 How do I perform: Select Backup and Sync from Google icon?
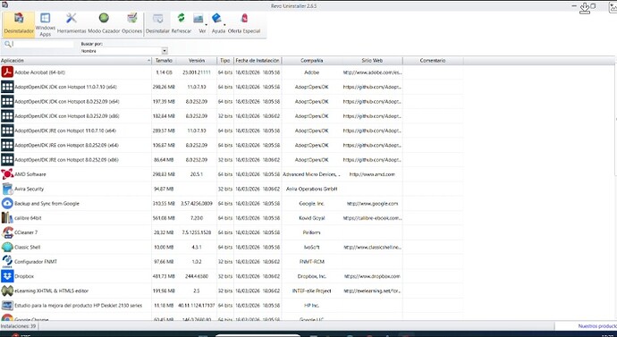click(x=7, y=203)
